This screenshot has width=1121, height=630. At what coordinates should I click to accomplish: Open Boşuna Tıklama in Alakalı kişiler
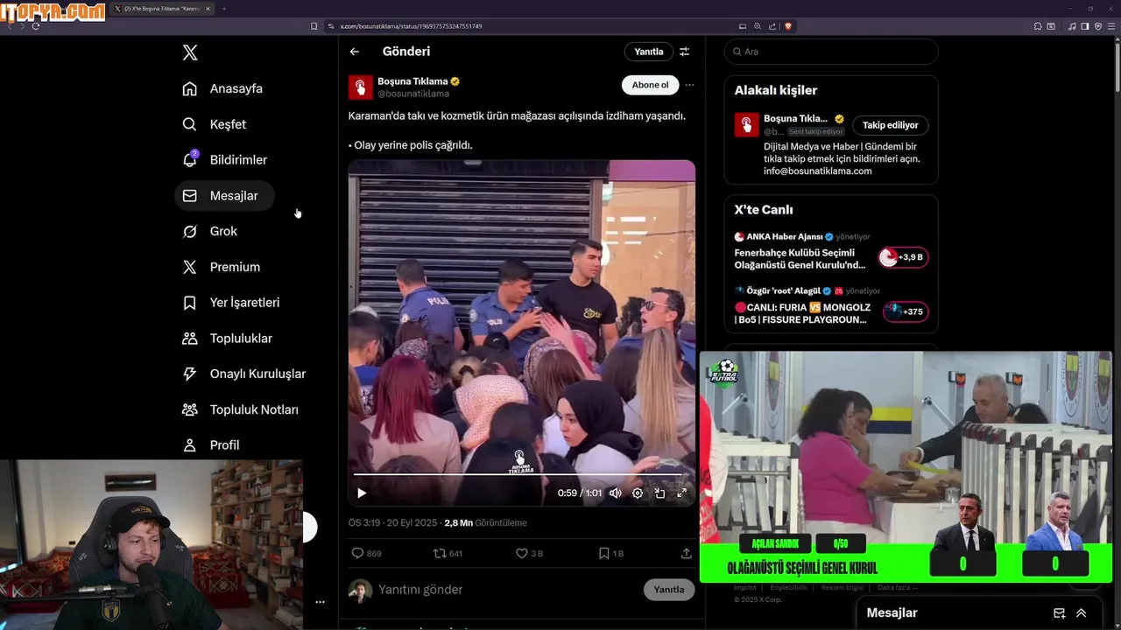point(795,118)
